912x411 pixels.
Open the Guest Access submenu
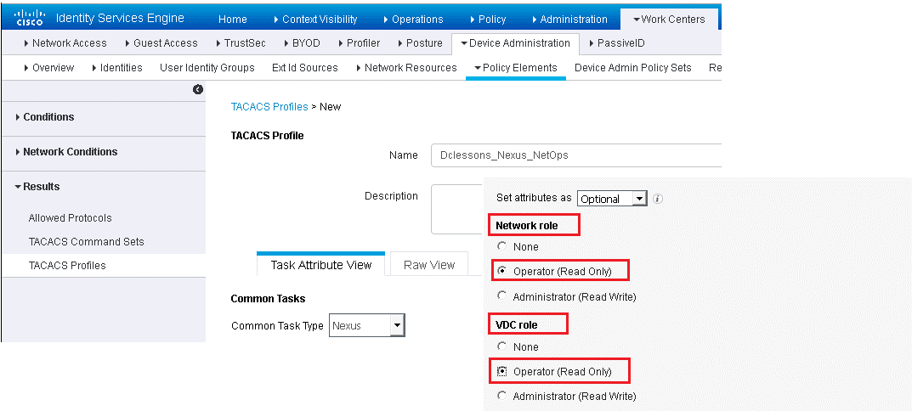tap(161, 43)
